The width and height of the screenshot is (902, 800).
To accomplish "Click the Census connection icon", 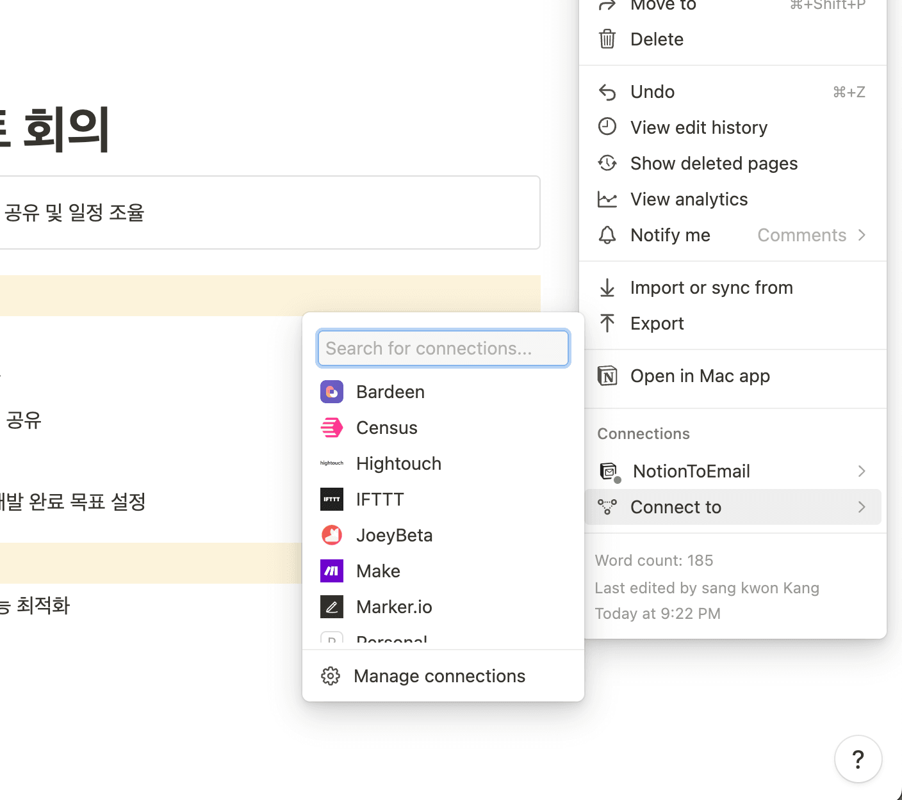I will pyautogui.click(x=331, y=428).
